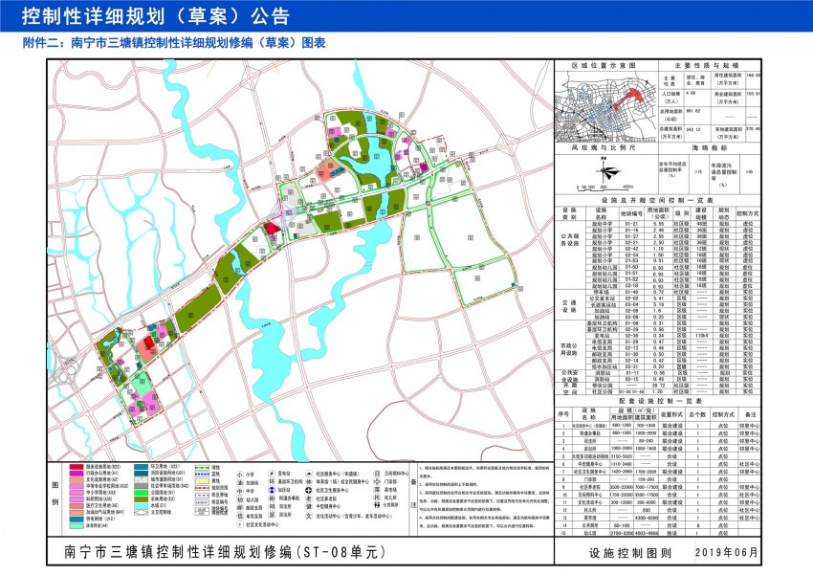Click the '备注' column header

750,414
